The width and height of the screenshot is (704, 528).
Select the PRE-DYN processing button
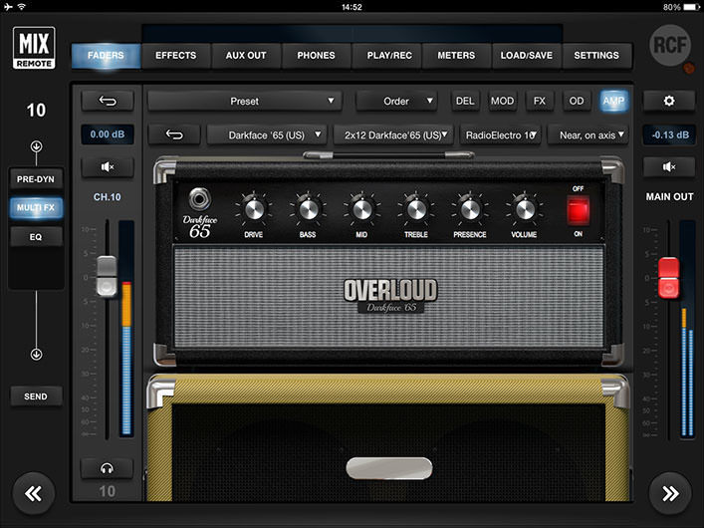36,178
